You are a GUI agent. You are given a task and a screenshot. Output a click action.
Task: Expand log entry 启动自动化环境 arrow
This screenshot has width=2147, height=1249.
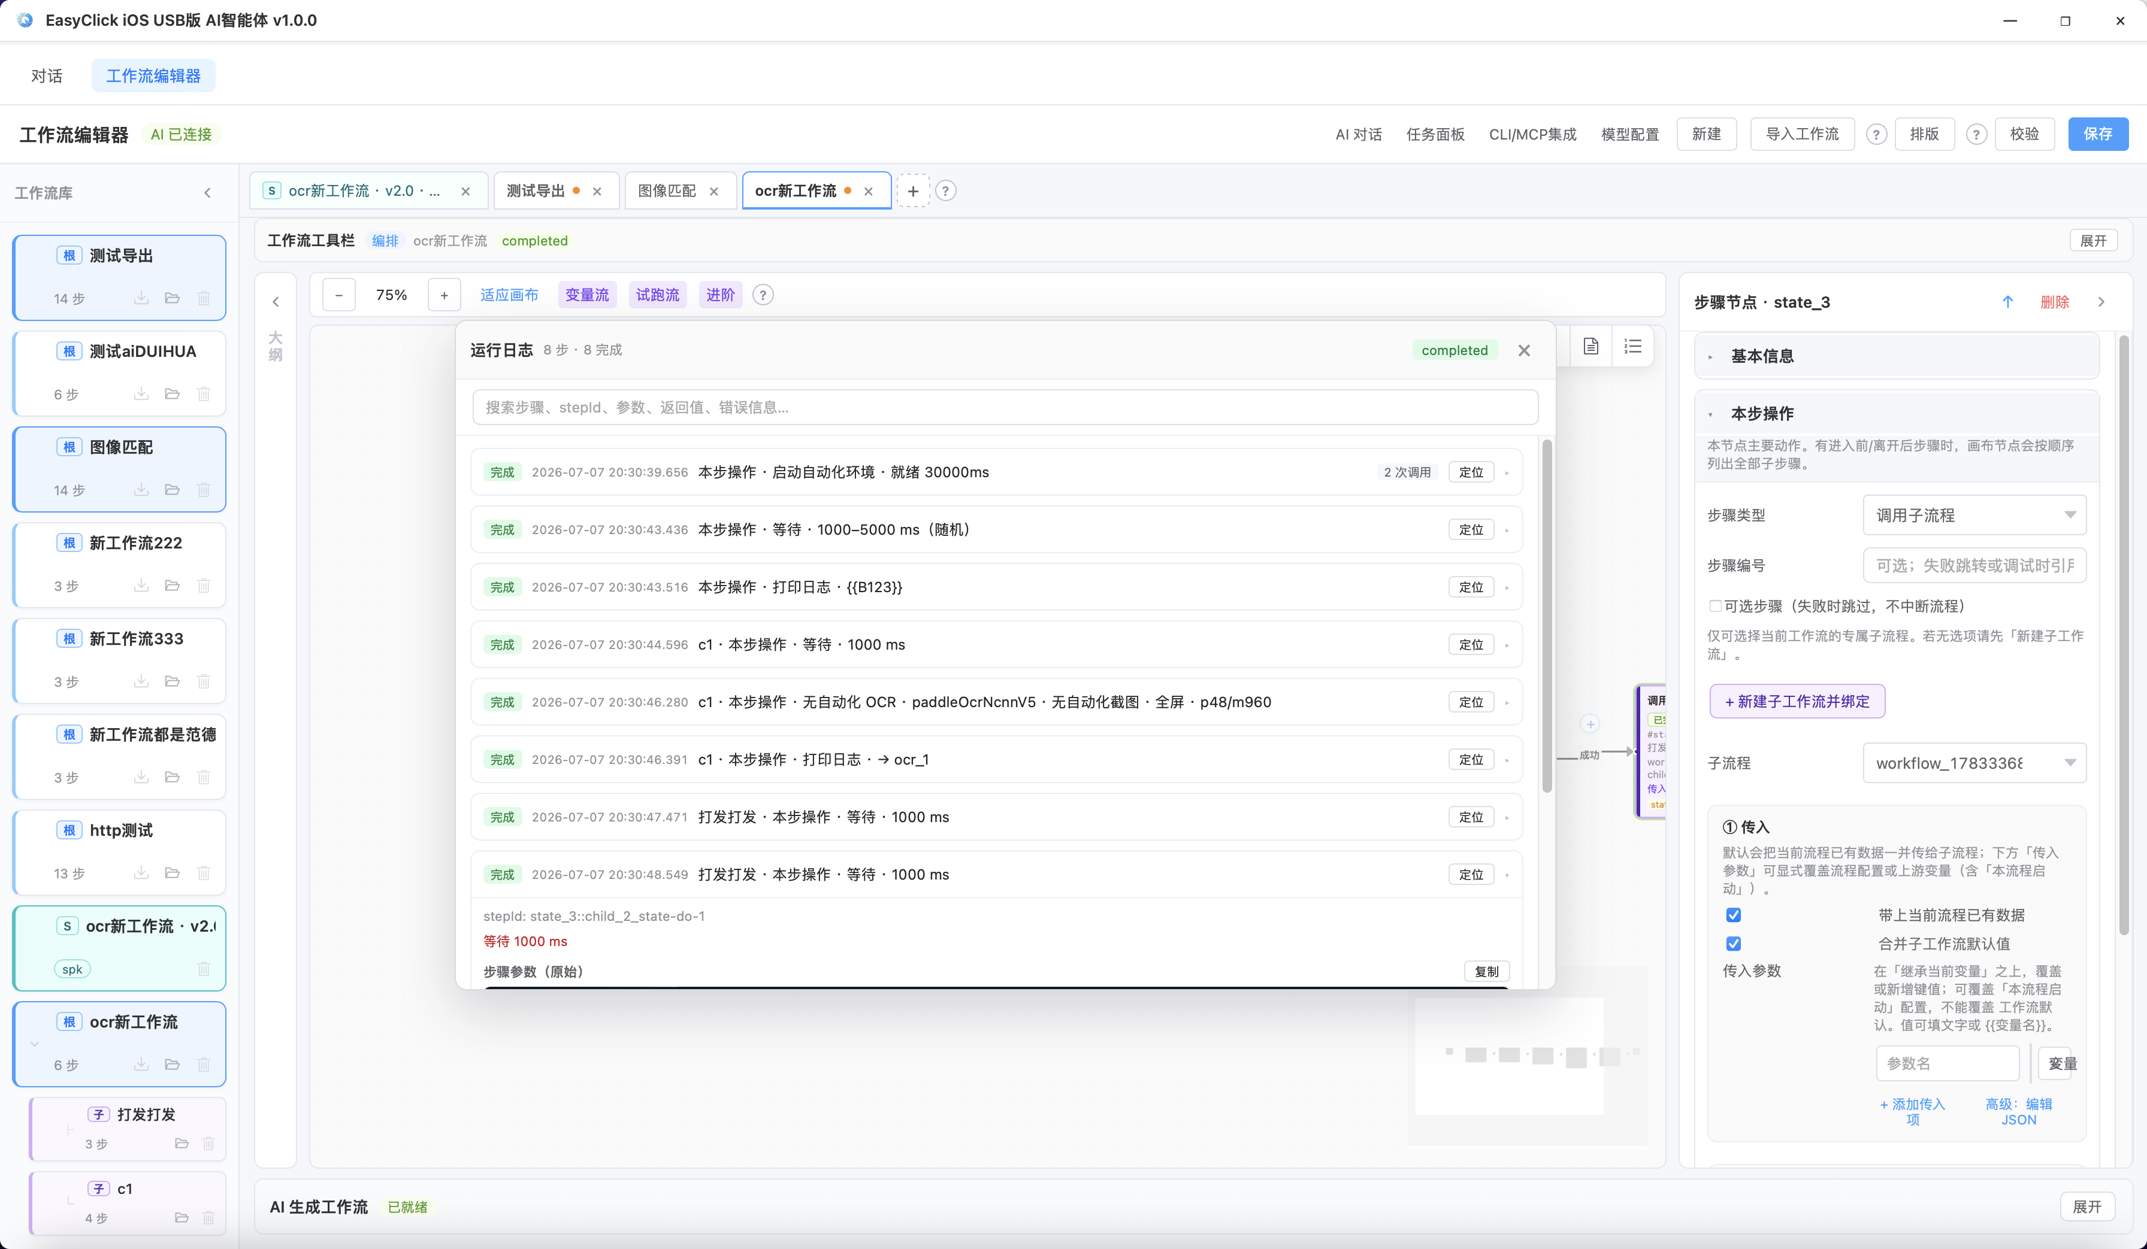1506,472
